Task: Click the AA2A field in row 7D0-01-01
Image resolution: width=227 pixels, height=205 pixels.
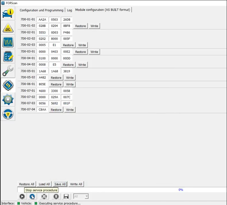Action: tap(43, 19)
